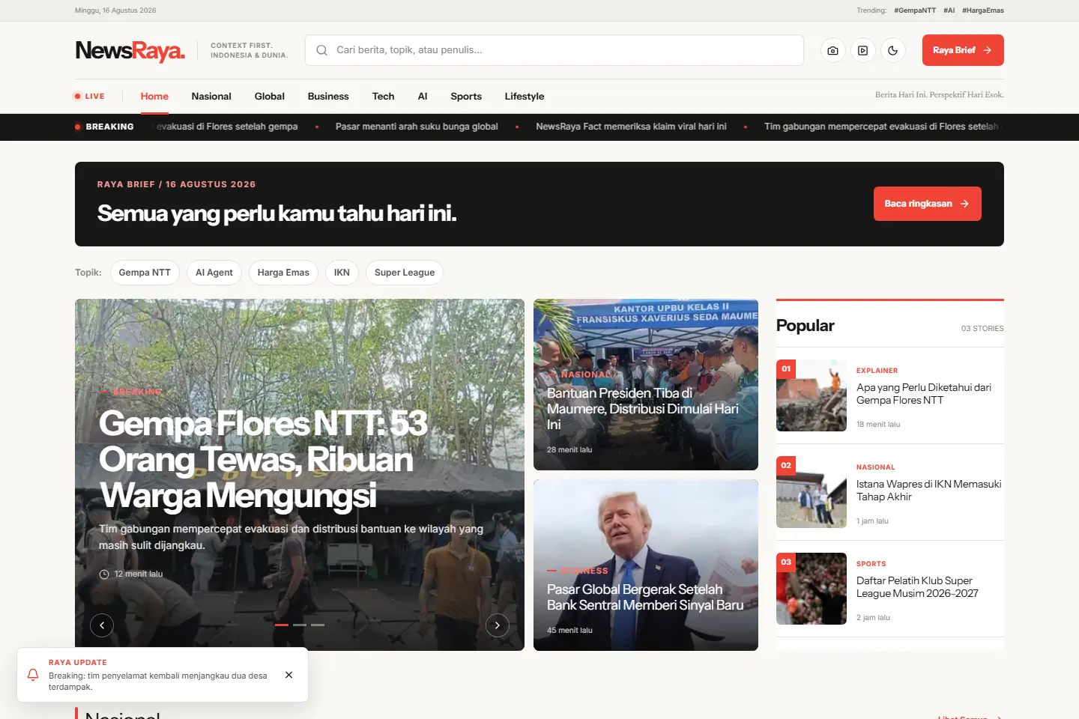Click the #GempaNTT trending tag
The image size is (1079, 719).
(915, 10)
